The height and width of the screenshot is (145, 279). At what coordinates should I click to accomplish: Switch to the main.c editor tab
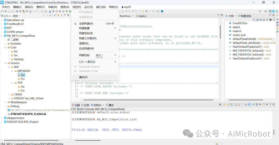(142, 16)
